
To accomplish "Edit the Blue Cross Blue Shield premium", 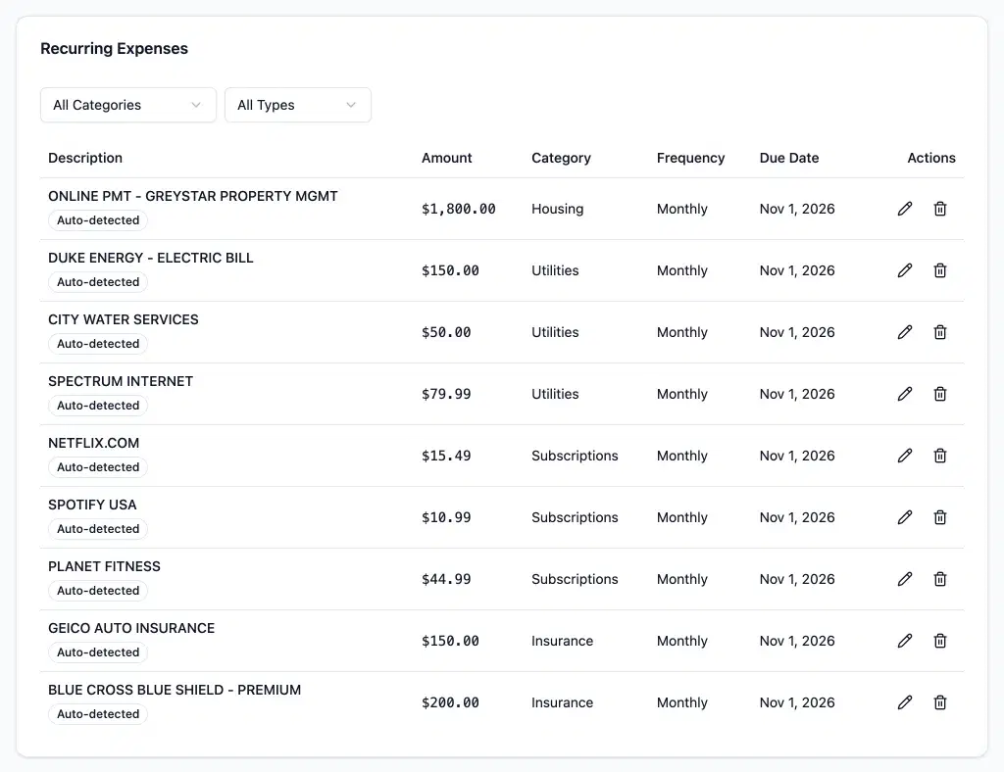I will click(905, 702).
